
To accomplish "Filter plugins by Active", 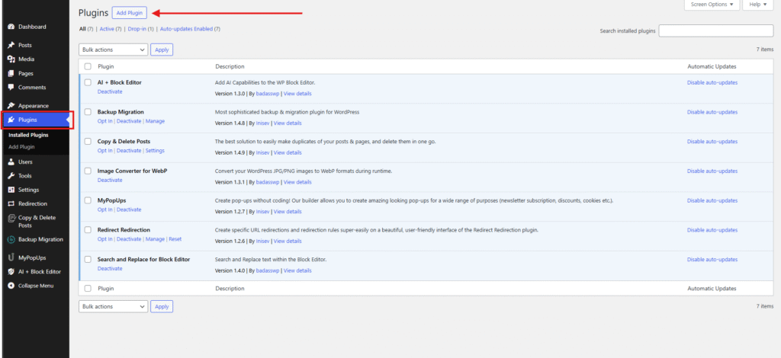I will pyautogui.click(x=107, y=30).
